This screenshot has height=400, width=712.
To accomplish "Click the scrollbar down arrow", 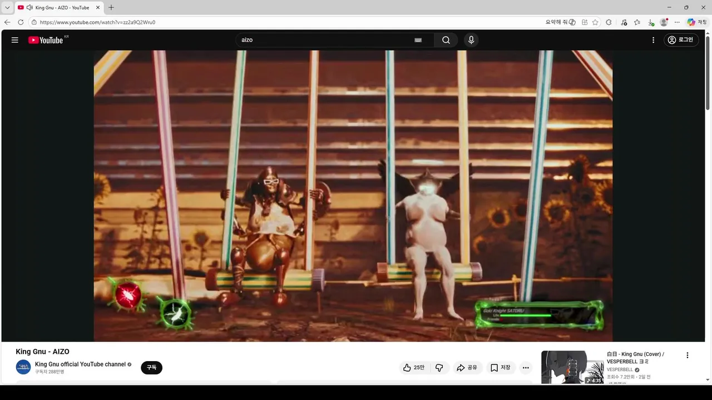I will click(708, 381).
